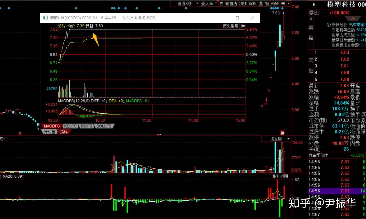Screen dimensions: 366x219
Task: Click the 汽车零部件 link in 涨停分析
Action: pyautogui.click(x=357, y=25)
